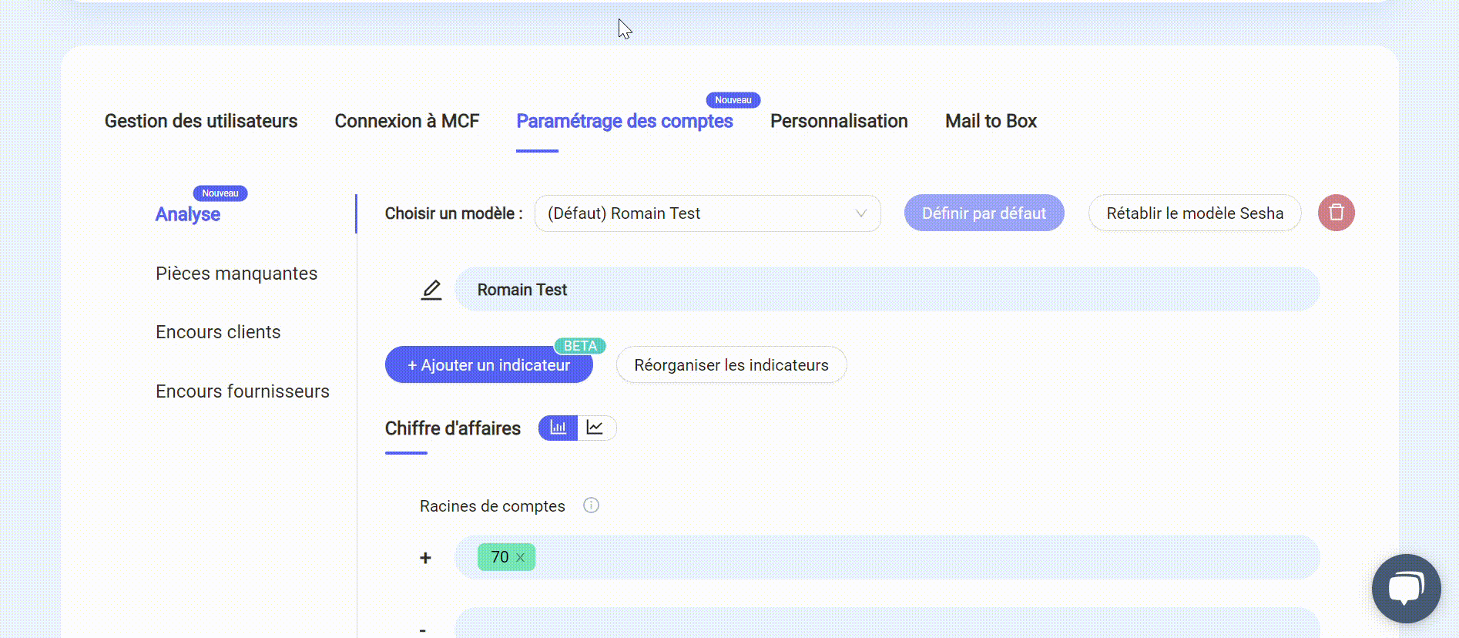Viewport: 1459px width, 638px height.
Task: Remove the 70 account tag
Action: click(521, 558)
